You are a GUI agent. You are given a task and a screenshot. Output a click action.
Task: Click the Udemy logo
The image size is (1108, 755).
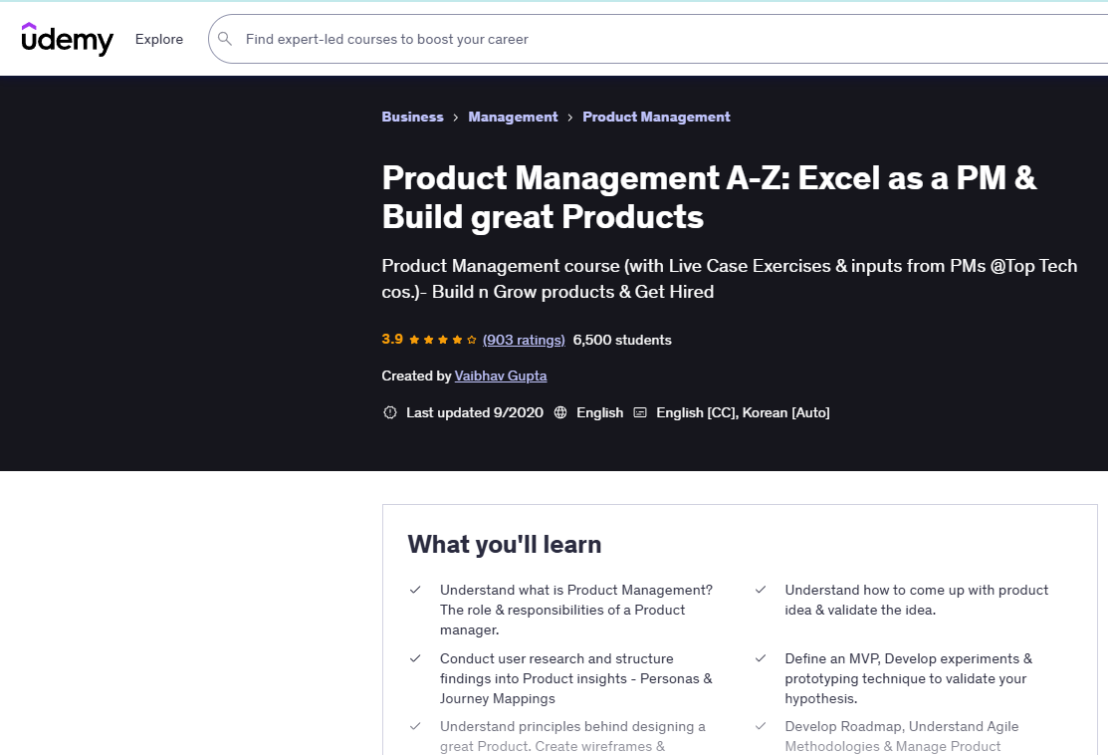(x=66, y=39)
